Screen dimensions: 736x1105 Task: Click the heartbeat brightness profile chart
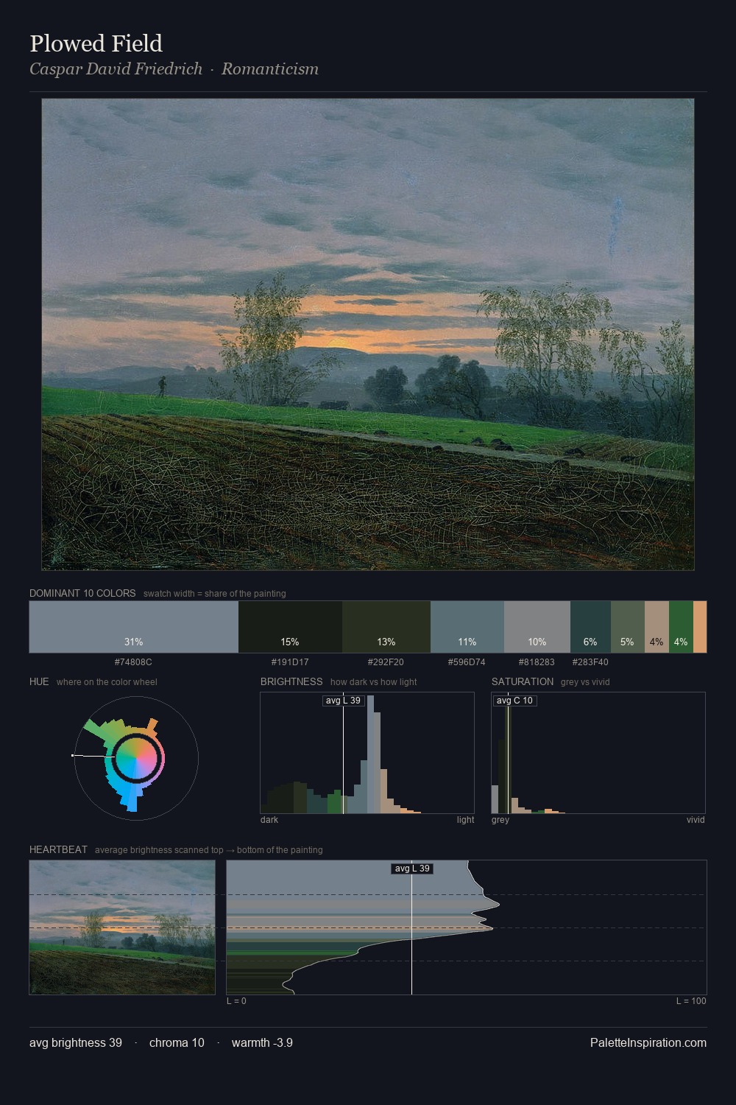[x=467, y=927]
